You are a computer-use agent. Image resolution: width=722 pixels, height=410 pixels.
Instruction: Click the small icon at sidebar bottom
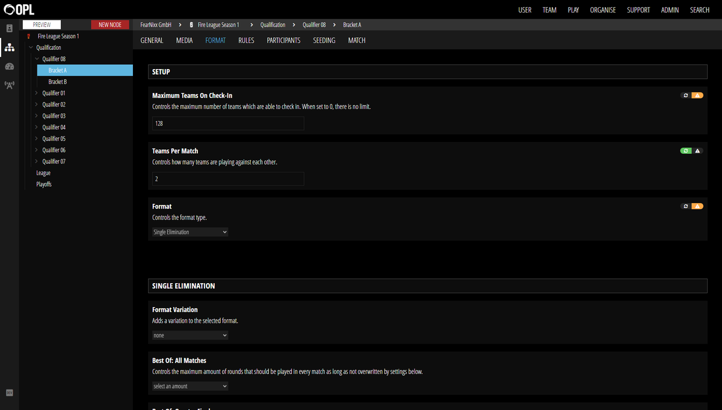9,393
